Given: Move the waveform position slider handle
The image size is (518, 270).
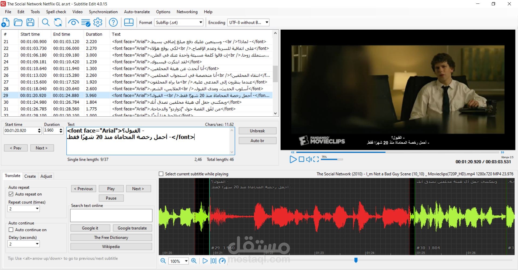Looking at the screenshot, I should pos(356,260).
